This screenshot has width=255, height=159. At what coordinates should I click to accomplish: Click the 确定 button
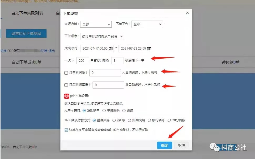(164, 145)
